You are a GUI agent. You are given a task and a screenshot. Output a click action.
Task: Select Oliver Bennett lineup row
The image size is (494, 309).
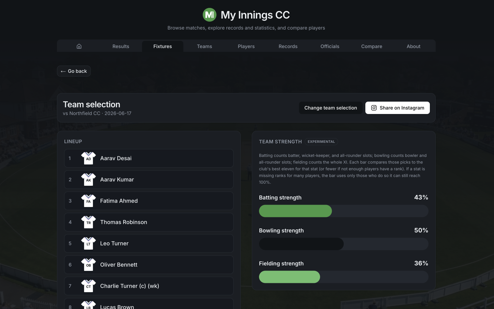click(x=149, y=265)
